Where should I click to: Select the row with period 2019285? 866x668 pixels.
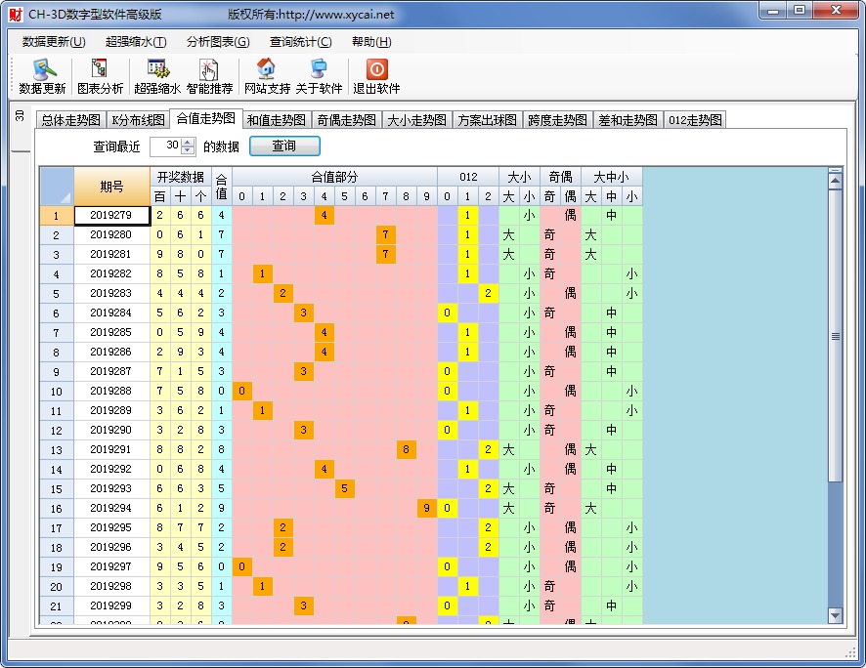tap(110, 332)
